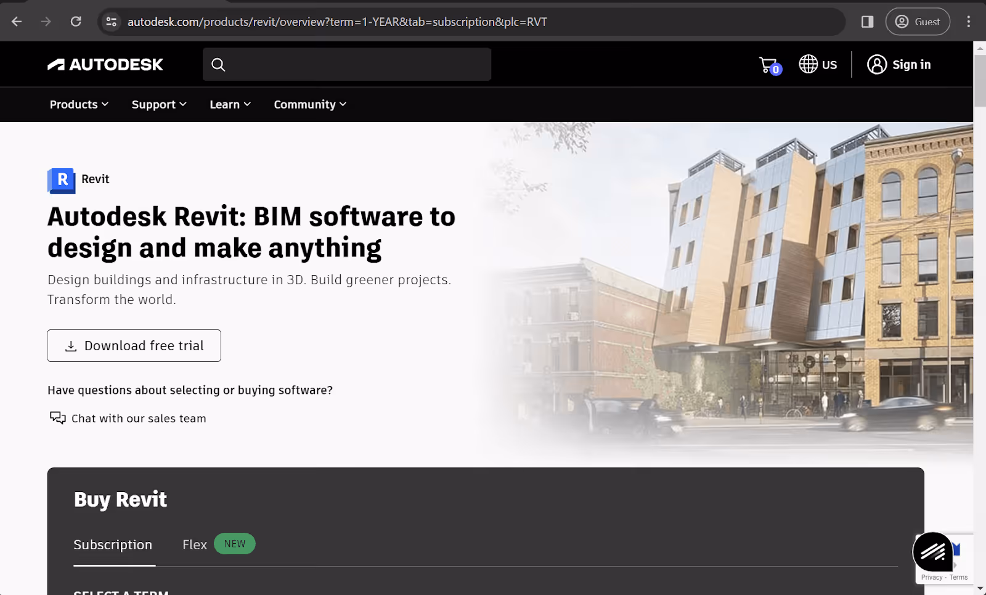Click Sign in with user icon
This screenshot has width=986, height=595.
click(x=899, y=64)
